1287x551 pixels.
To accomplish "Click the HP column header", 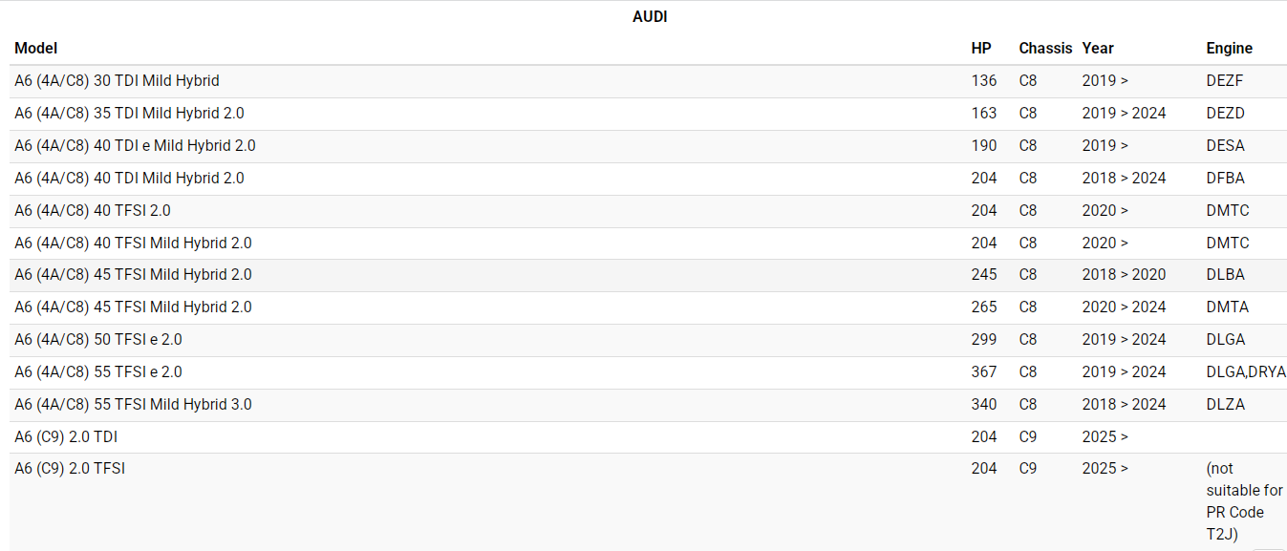I will pos(981,48).
